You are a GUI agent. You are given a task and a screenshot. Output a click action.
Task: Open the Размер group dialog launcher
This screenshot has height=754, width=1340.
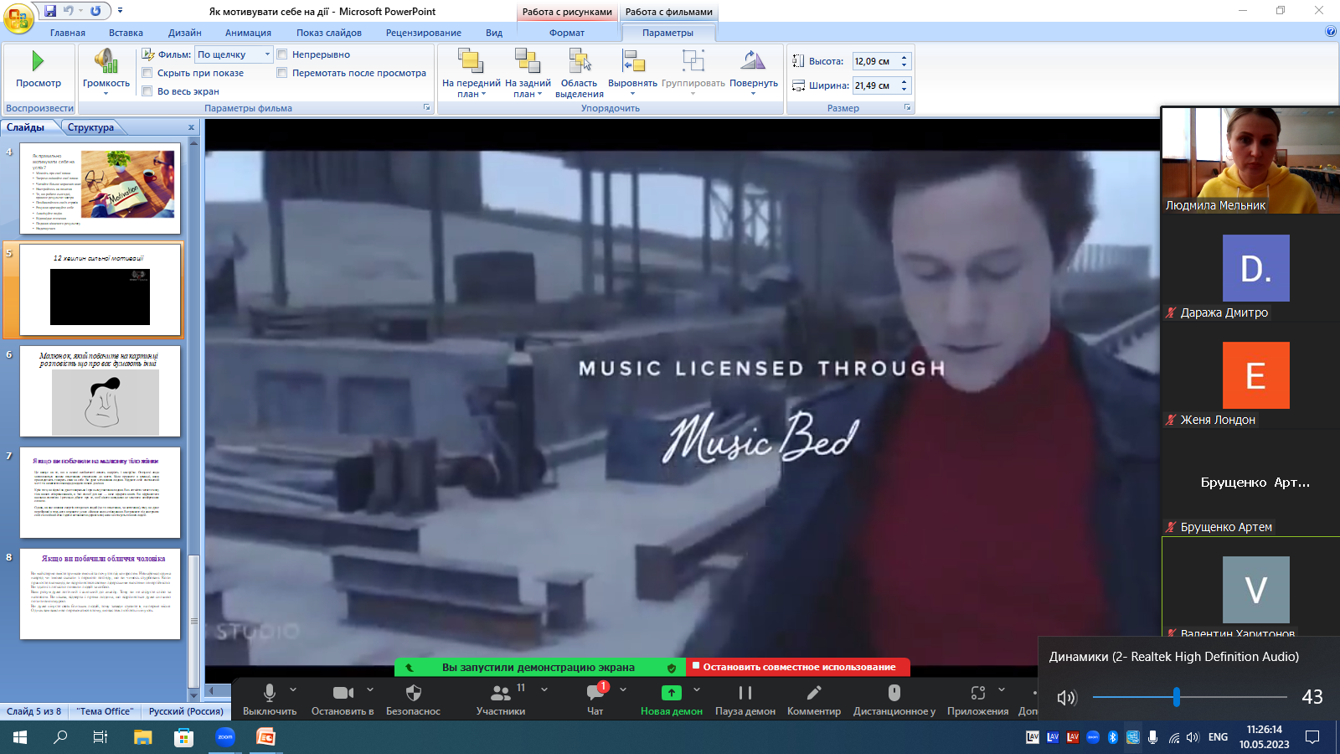tap(907, 108)
